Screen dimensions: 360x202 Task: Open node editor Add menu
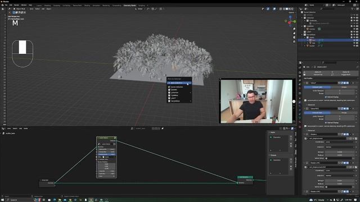[20, 128]
